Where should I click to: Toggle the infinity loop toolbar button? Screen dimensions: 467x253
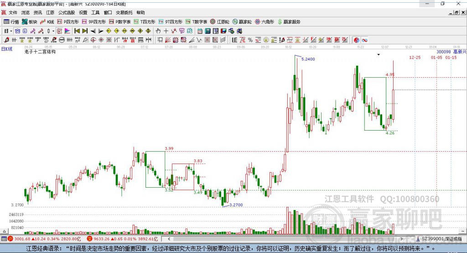pyautogui.click(x=364, y=40)
